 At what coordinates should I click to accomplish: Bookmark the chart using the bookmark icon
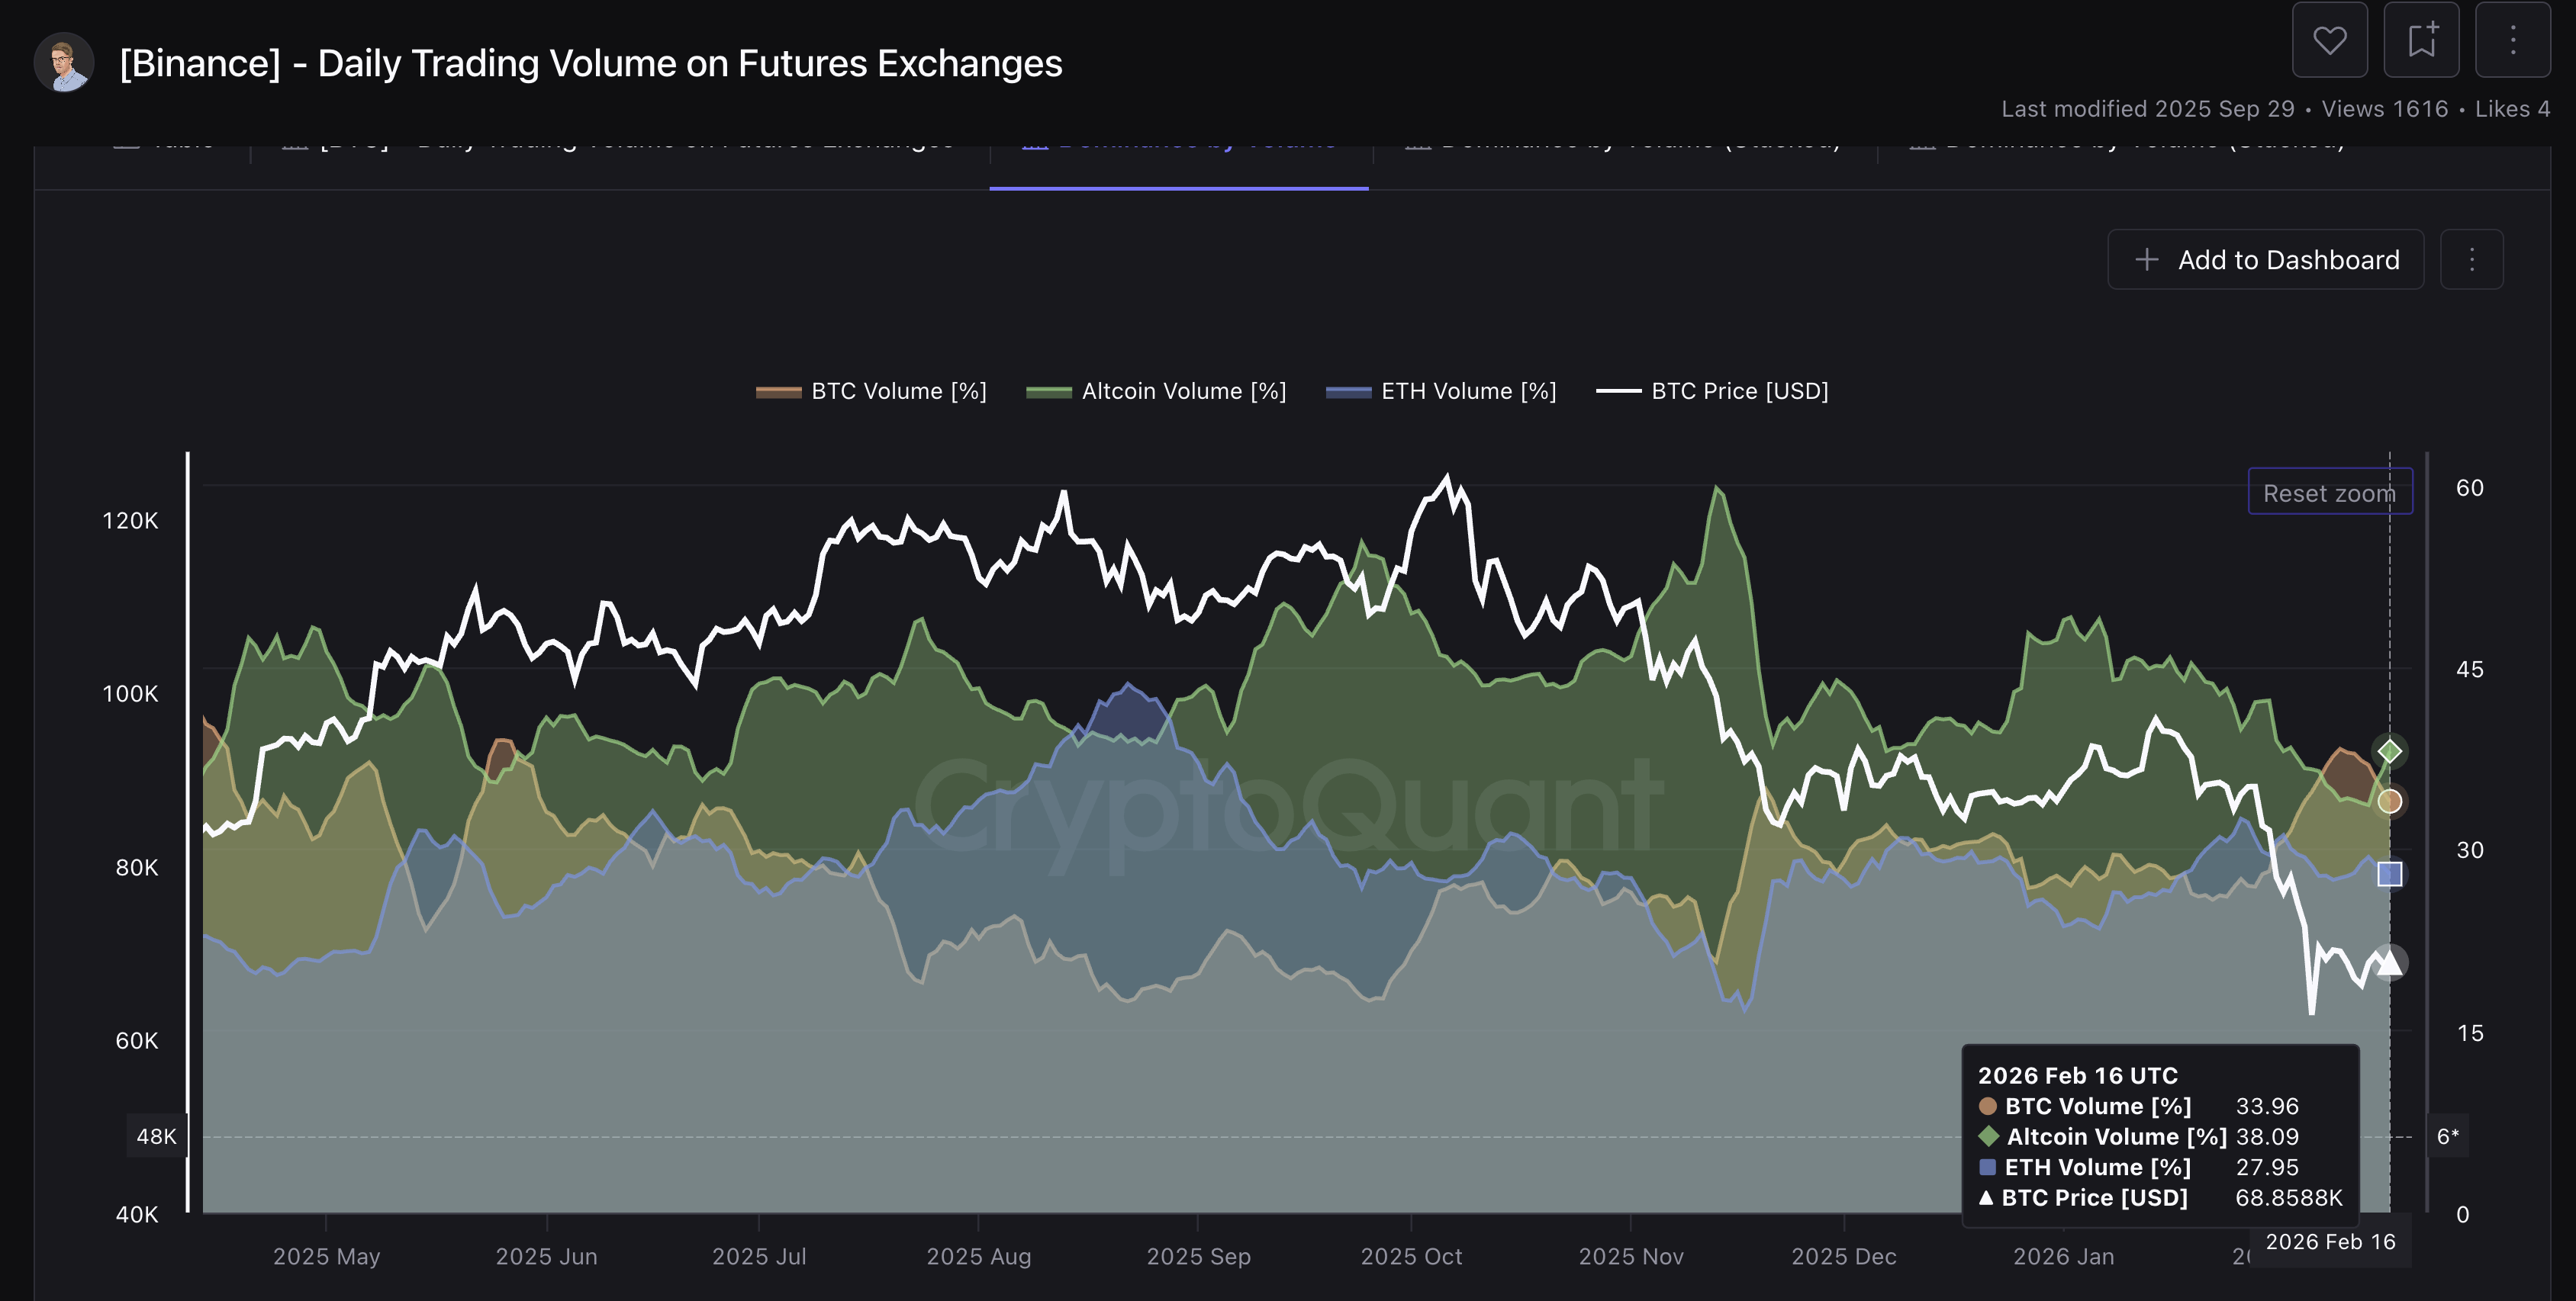coord(2421,41)
